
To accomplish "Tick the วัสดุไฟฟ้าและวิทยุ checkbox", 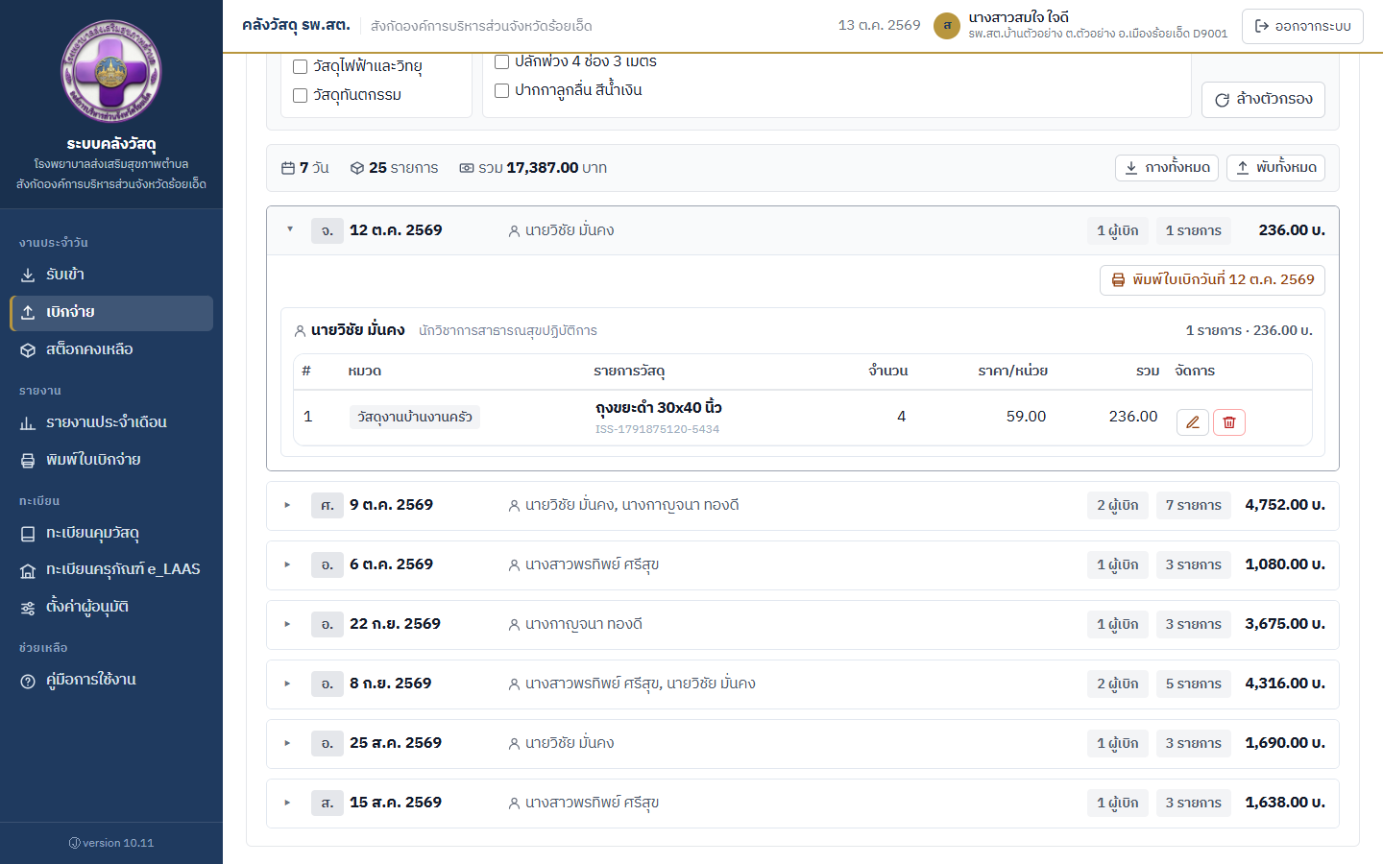I will pyautogui.click(x=300, y=67).
